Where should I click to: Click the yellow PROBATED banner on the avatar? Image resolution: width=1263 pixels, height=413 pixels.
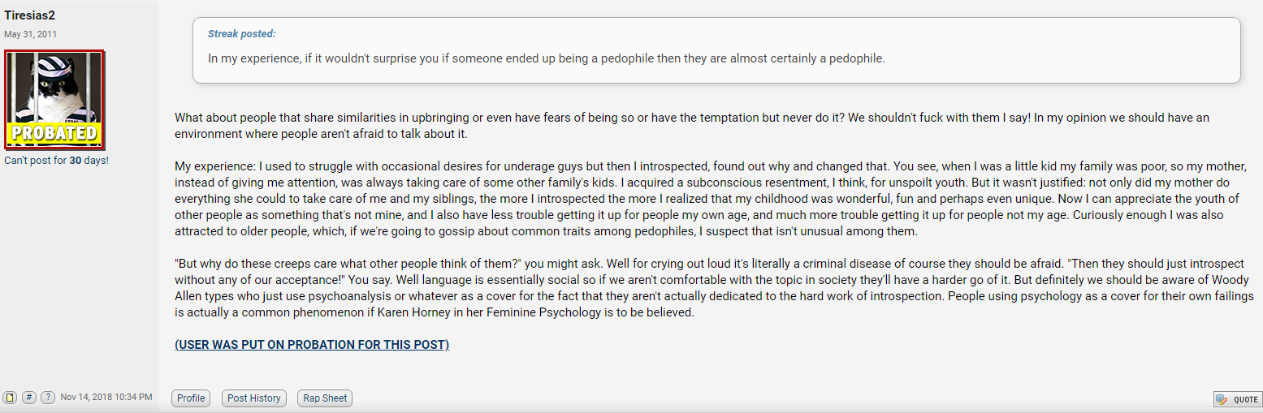pyautogui.click(x=54, y=134)
